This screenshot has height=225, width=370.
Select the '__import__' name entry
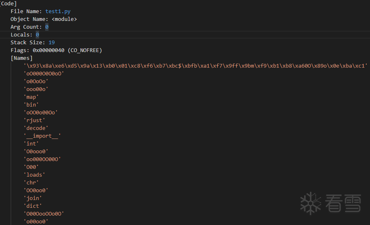tap(42, 136)
